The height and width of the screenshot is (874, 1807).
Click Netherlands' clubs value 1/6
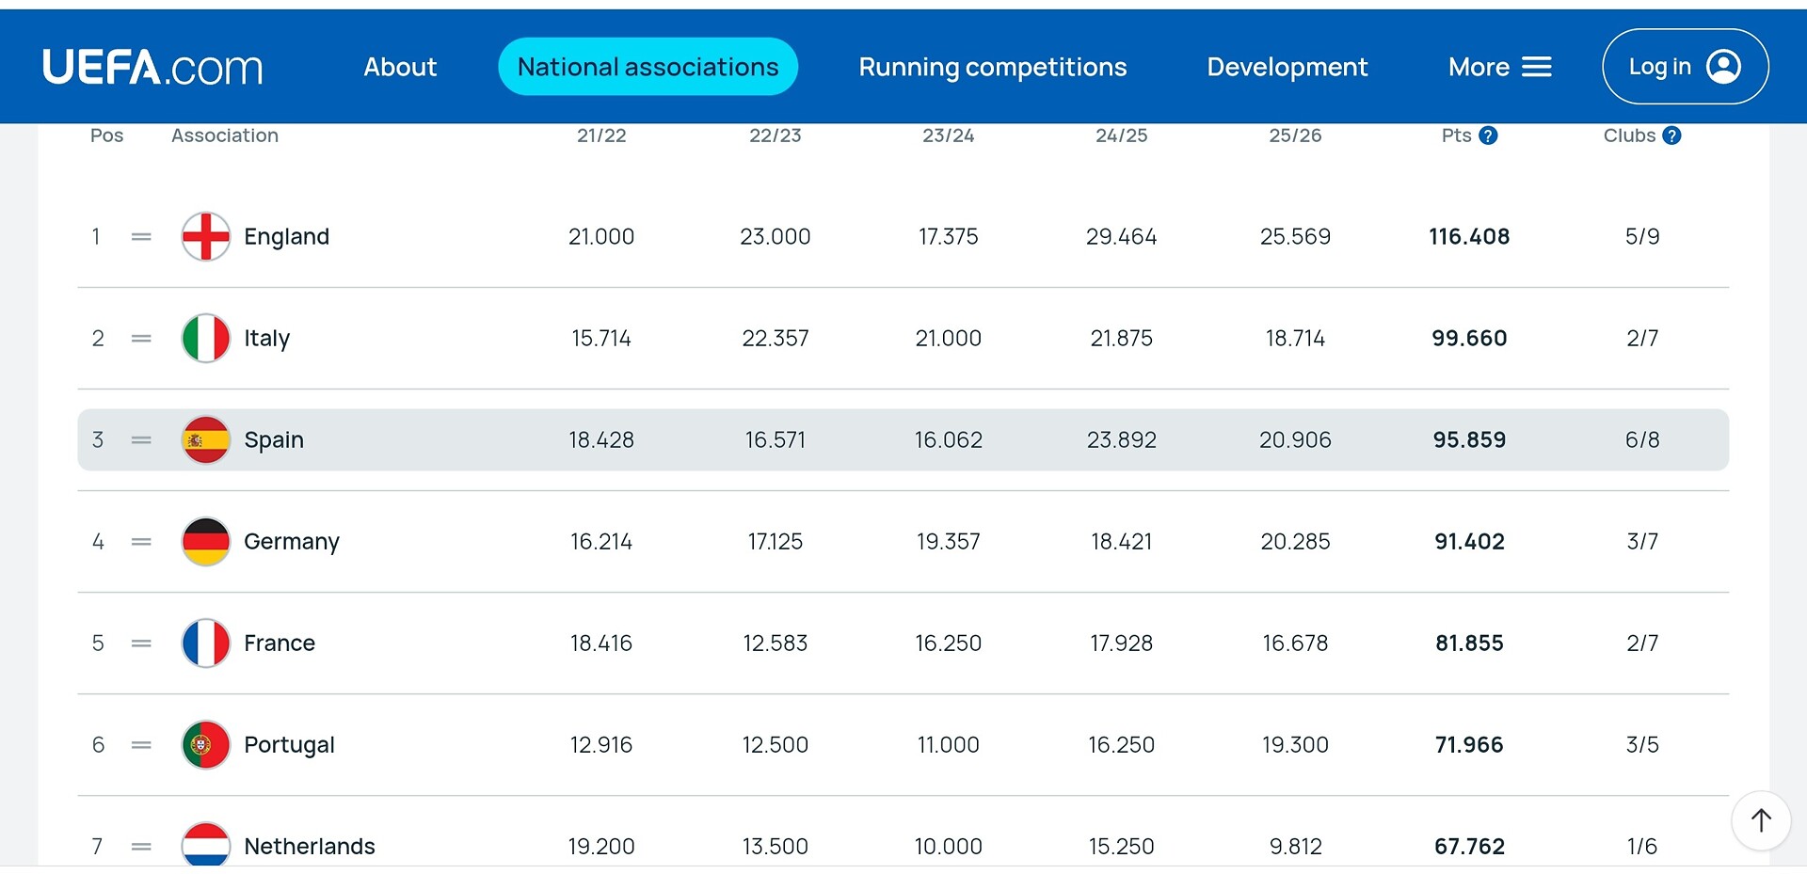click(1642, 846)
